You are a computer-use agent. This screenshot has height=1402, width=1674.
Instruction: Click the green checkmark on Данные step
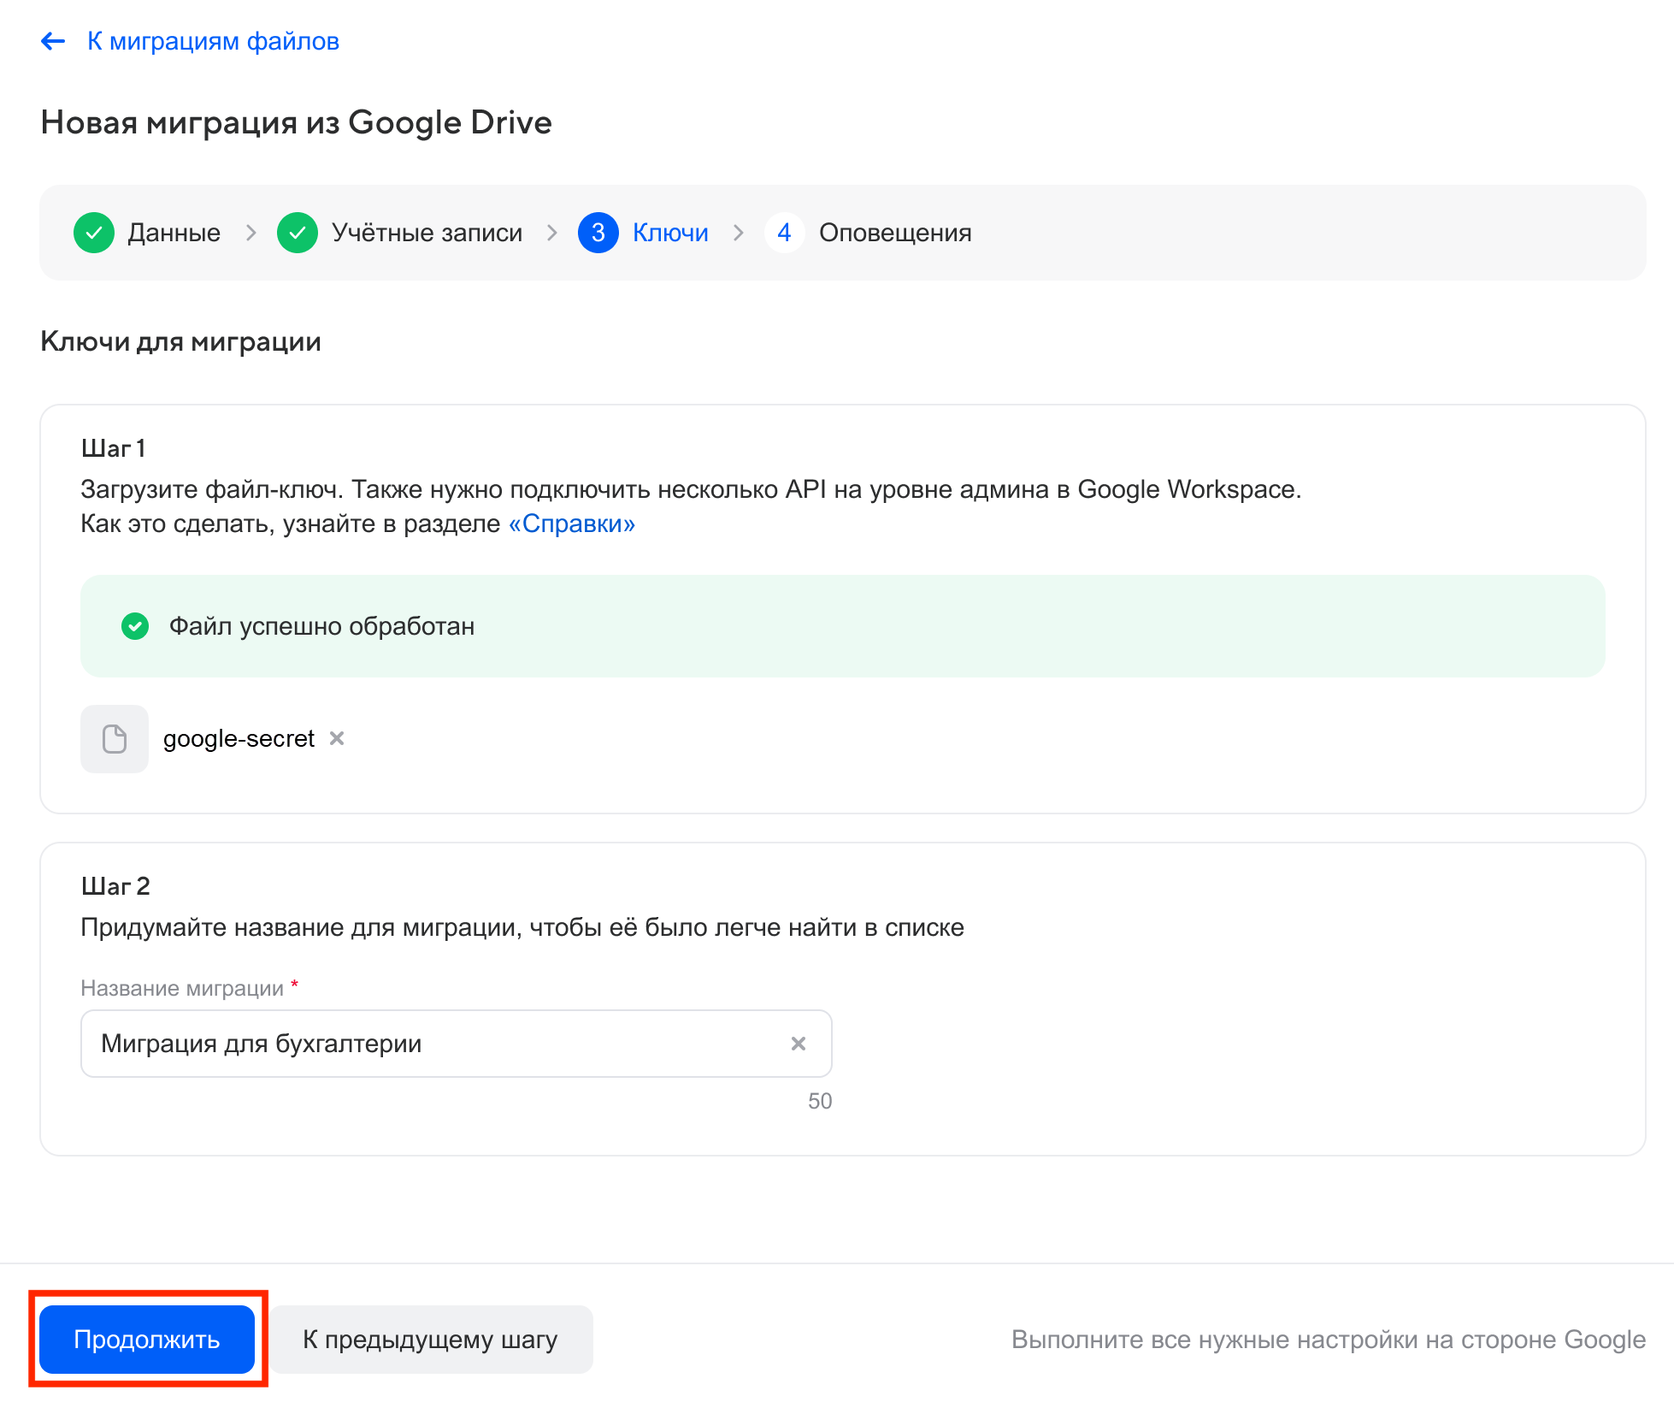point(94,232)
